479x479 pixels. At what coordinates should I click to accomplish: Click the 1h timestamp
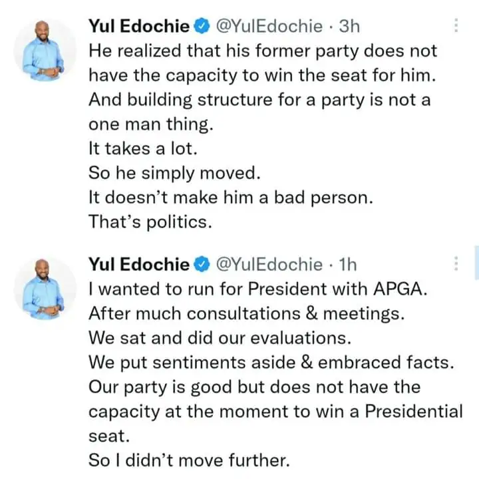(x=348, y=265)
